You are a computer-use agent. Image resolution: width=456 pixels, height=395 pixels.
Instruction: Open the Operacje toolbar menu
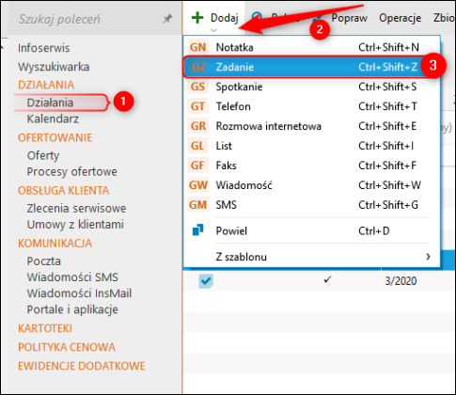[x=400, y=18]
